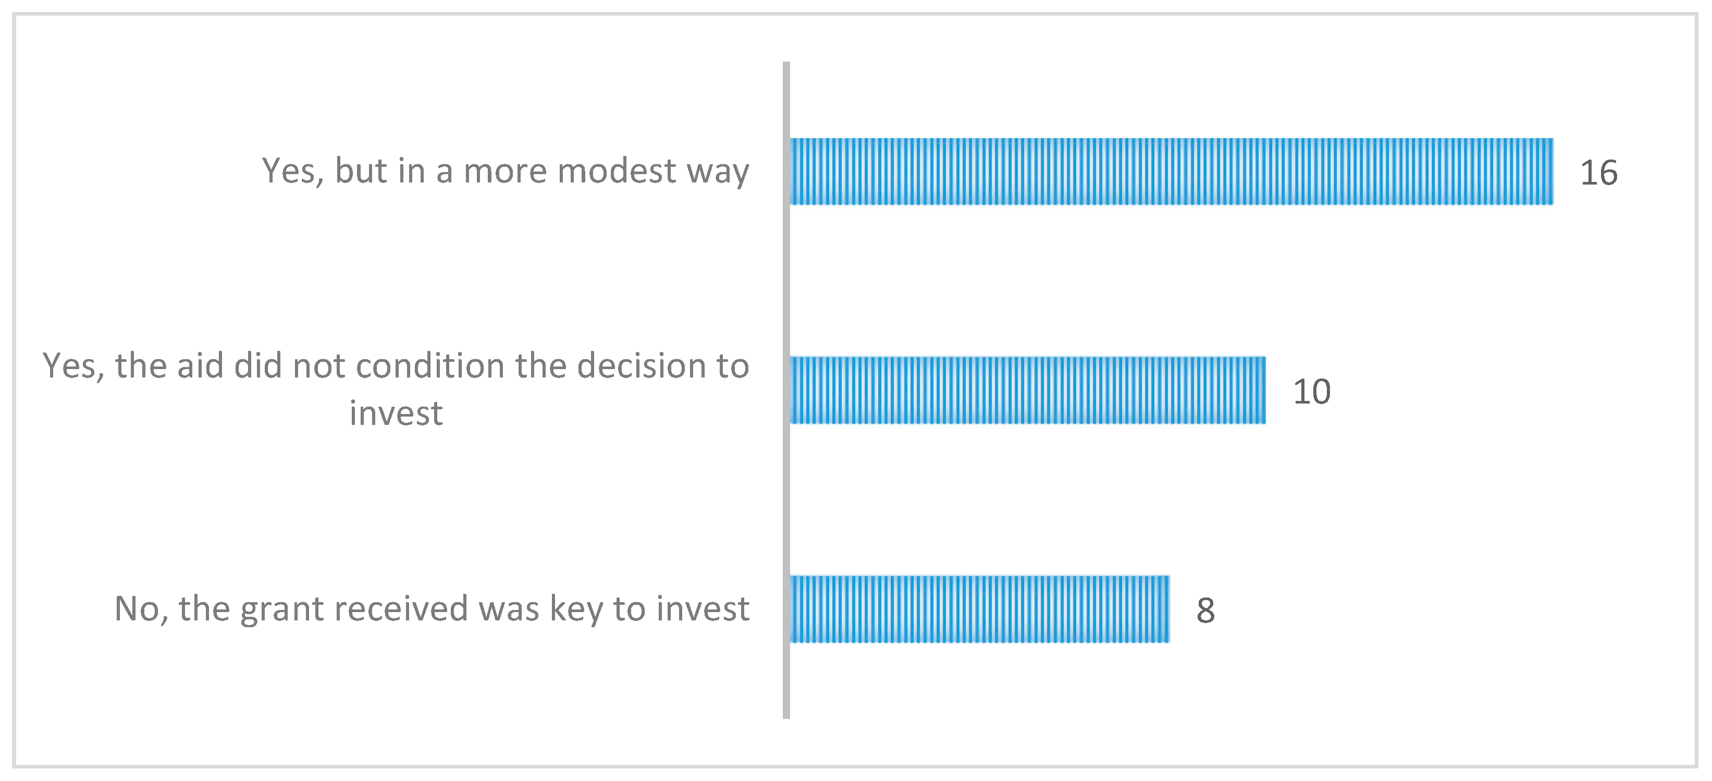Image resolution: width=1712 pixels, height=781 pixels.
Task: Click the word "No," starting the bottom label
Action: [141, 609]
